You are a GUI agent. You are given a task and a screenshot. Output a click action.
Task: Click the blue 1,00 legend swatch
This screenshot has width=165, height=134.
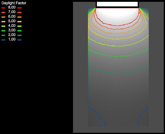pos(3,40)
